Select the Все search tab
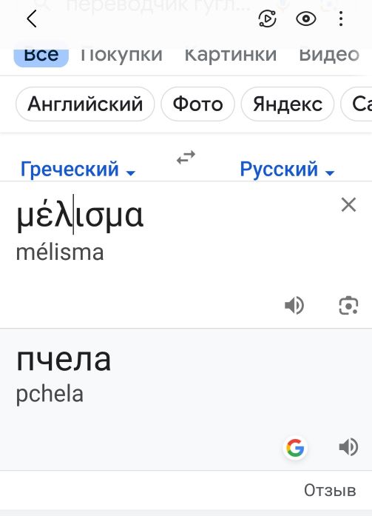Viewport: 372px width, 516px height. click(x=41, y=55)
